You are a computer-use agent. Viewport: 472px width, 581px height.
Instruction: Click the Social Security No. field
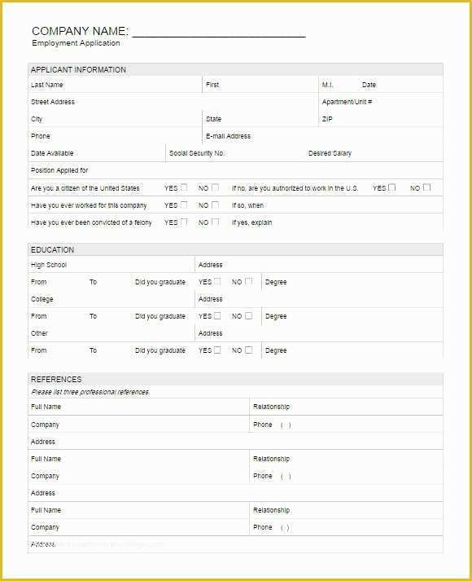pyautogui.click(x=235, y=152)
